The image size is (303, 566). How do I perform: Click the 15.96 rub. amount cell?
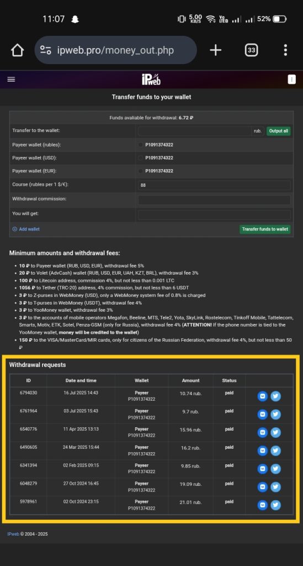190,429
